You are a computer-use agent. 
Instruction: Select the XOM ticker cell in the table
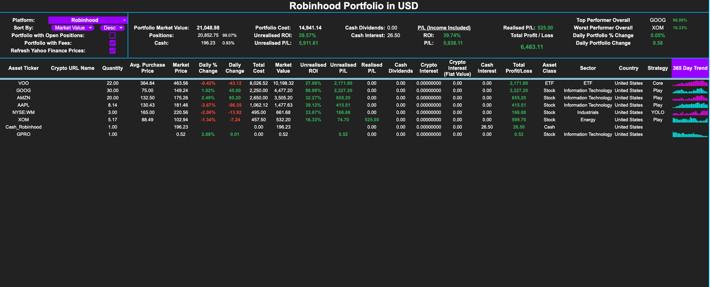[24, 120]
